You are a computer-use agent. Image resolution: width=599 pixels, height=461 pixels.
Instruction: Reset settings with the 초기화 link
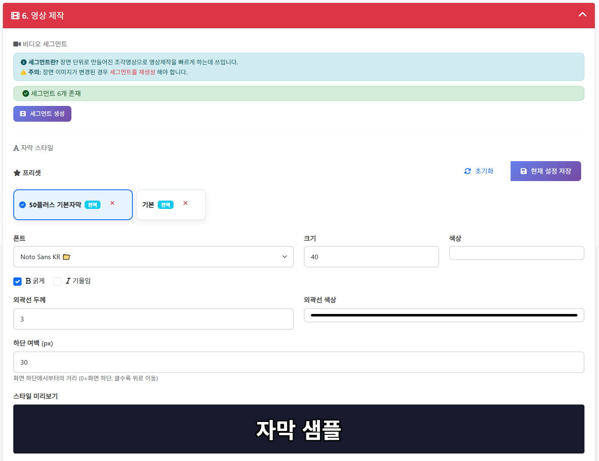(479, 171)
